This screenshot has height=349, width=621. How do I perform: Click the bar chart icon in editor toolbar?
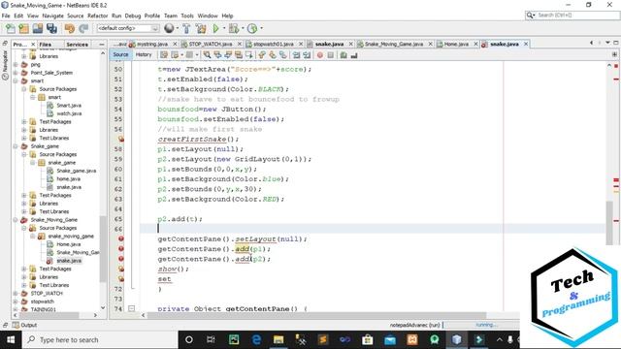(x=354, y=55)
